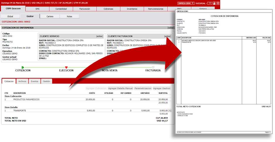Screen dimensions: 275x142
Task: Click the Agregar Detalle Manual button
Action: 120,88
